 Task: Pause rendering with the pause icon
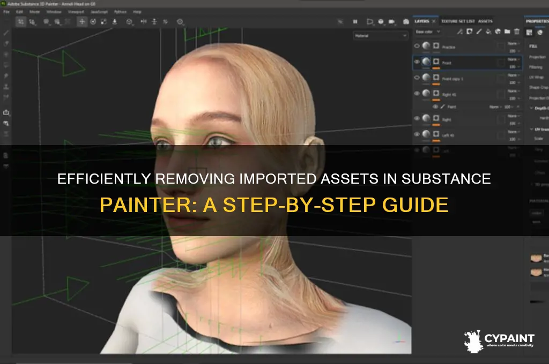click(355, 21)
